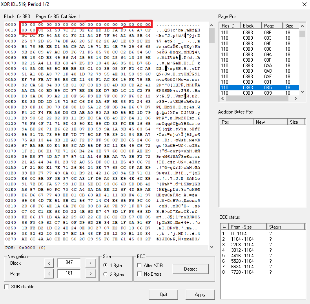Screen dimensions: 310x304
Task: Click the Page number field showing 181
Action: pyautogui.click(x=69, y=273)
